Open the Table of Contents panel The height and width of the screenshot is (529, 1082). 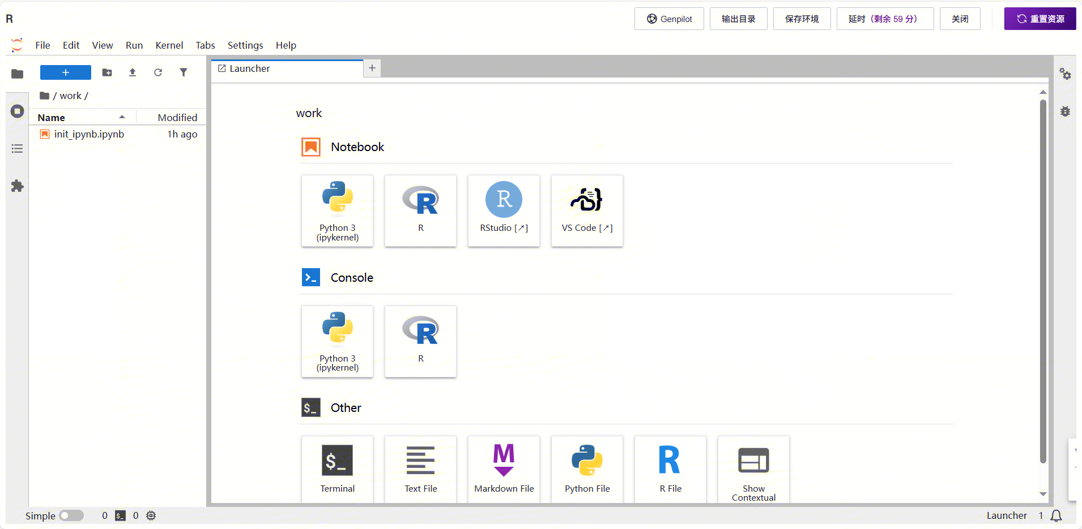click(x=18, y=149)
